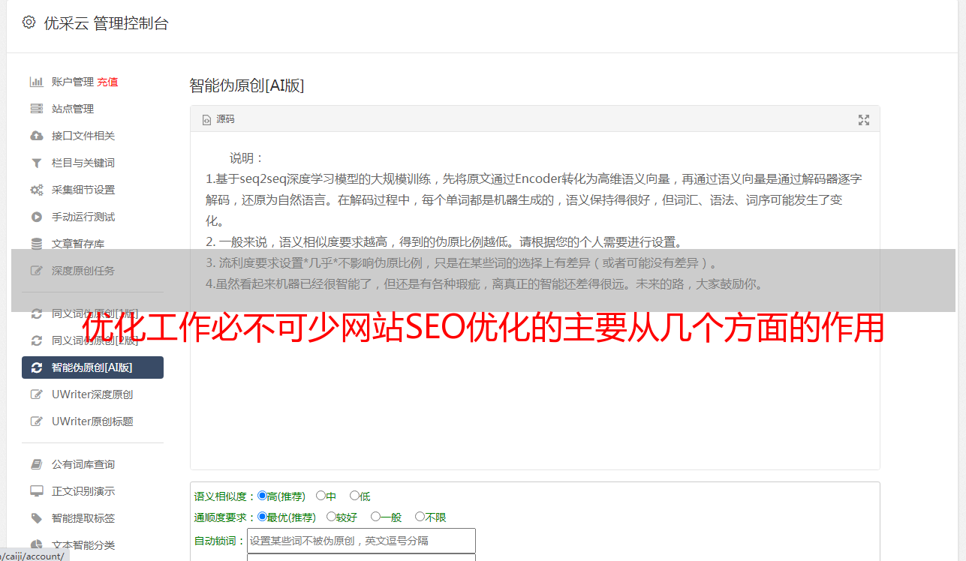Click the page heading 智能伪原创[AI版]
Screen dimensions: 966x561
click(247, 85)
